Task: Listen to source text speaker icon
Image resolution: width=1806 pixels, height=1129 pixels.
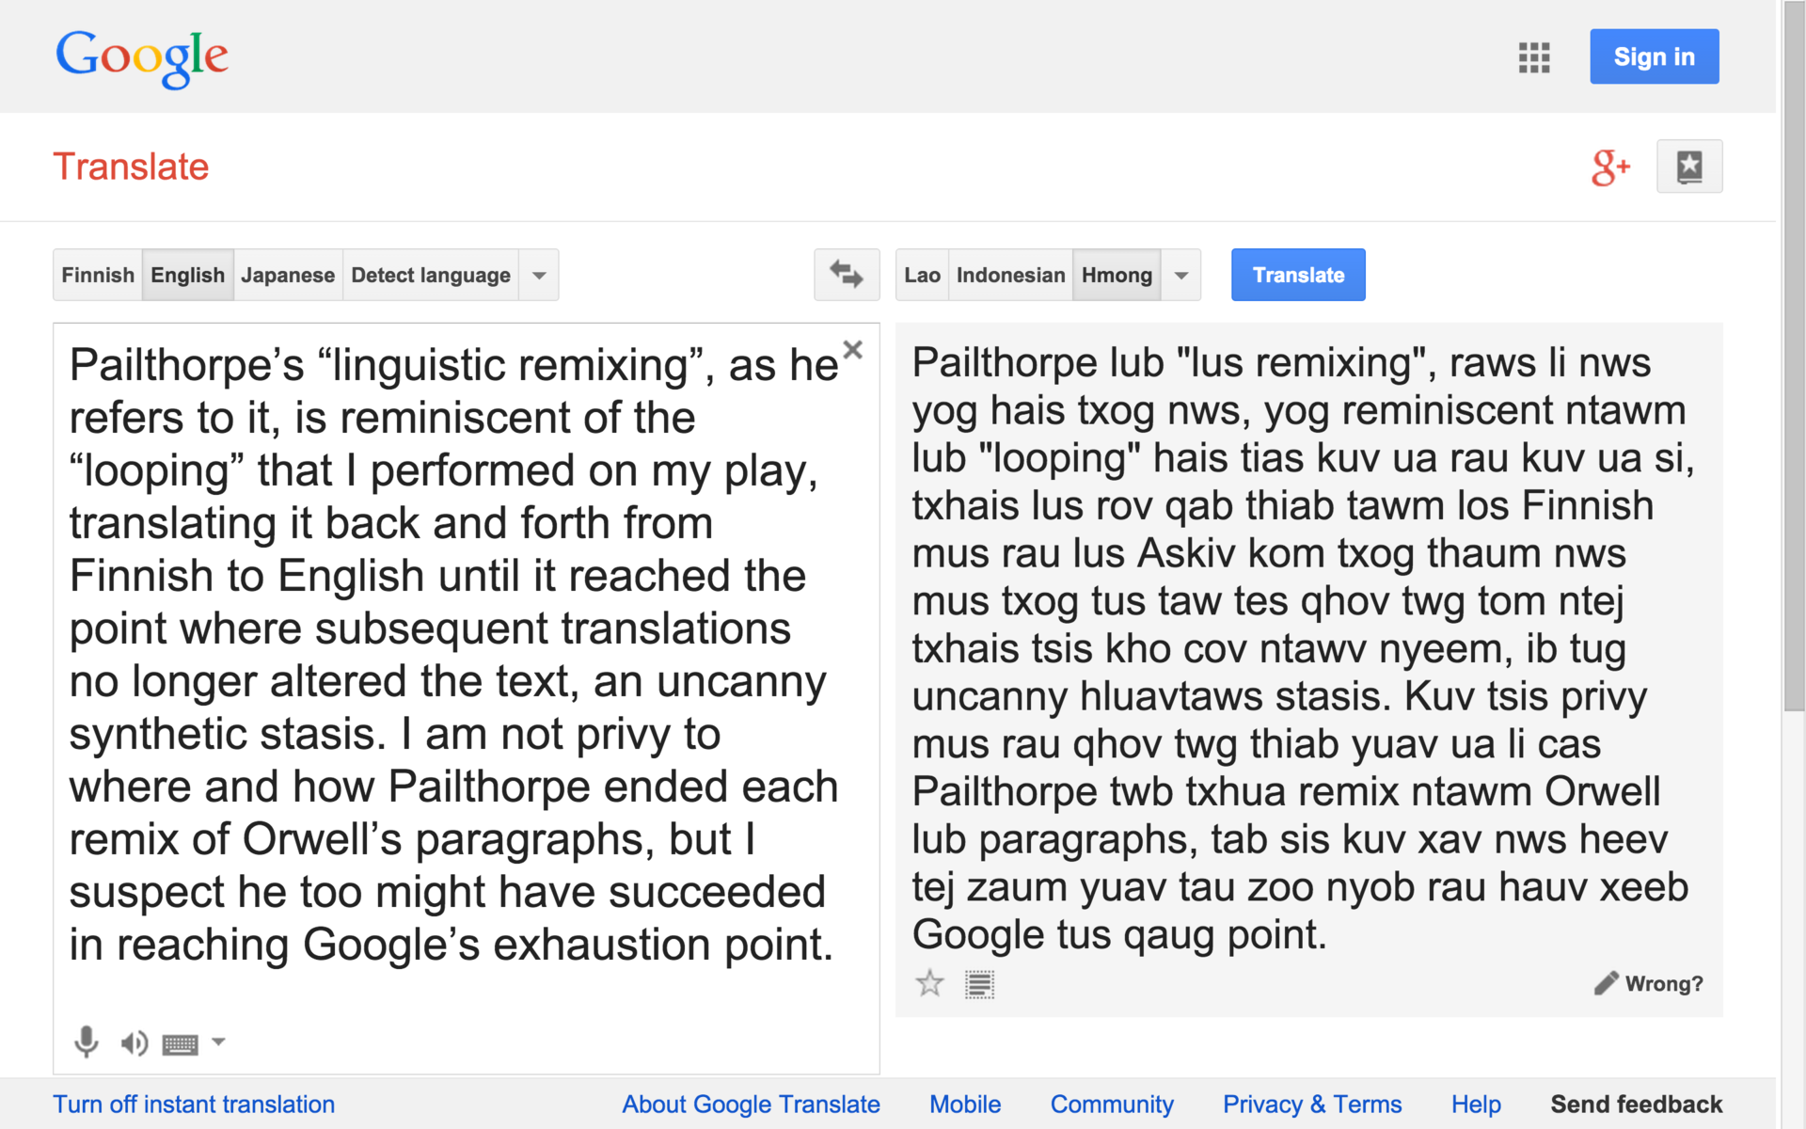Action: click(x=134, y=1042)
